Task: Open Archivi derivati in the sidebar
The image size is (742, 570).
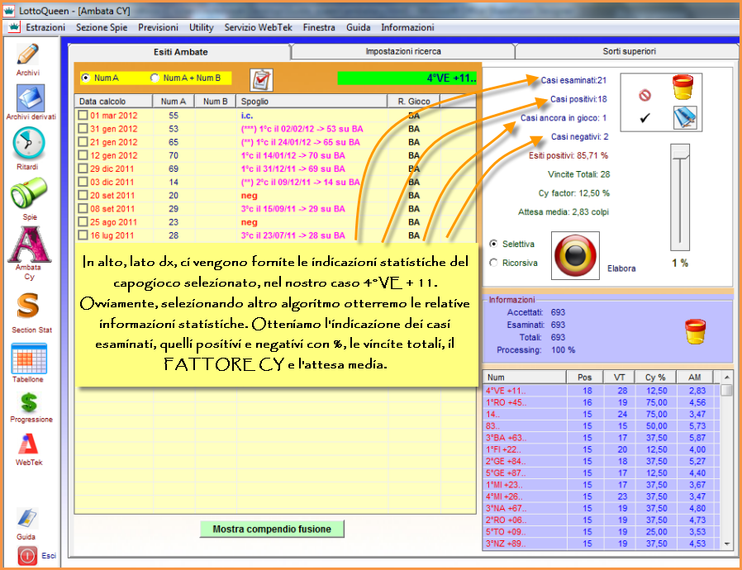Action: pos(31,98)
